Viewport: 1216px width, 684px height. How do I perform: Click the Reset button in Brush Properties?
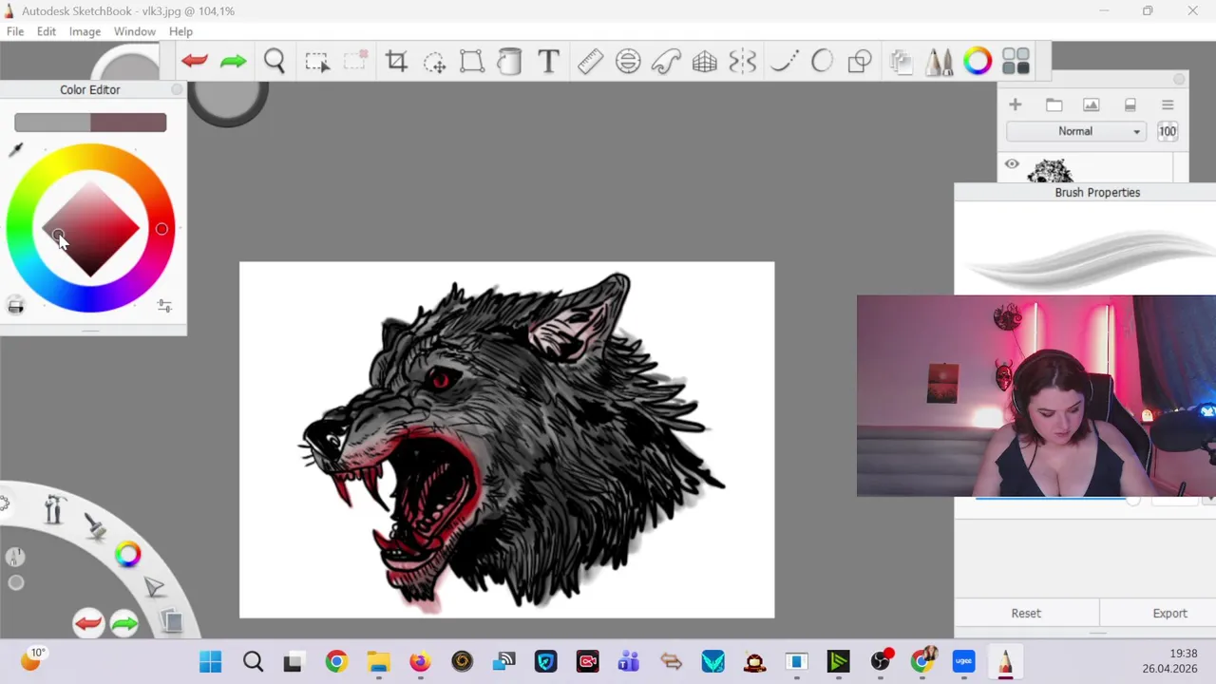pyautogui.click(x=1026, y=614)
